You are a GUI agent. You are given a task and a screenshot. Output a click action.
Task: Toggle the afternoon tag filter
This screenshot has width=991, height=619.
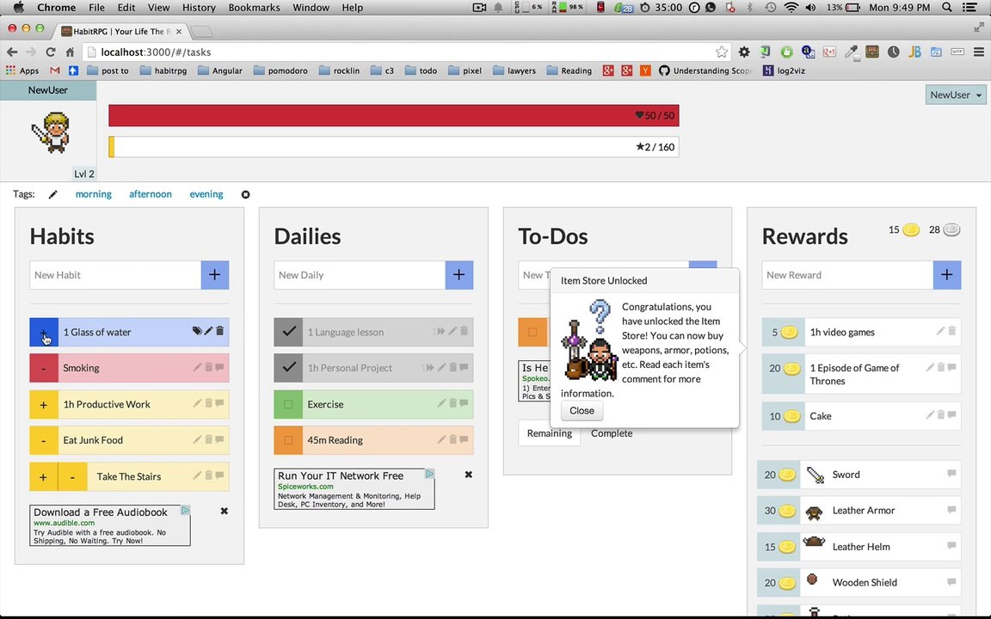151,194
